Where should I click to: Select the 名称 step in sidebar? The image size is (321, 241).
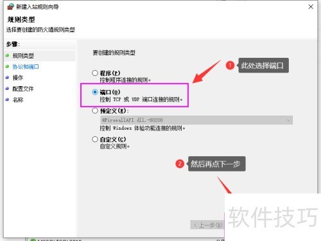(18, 100)
